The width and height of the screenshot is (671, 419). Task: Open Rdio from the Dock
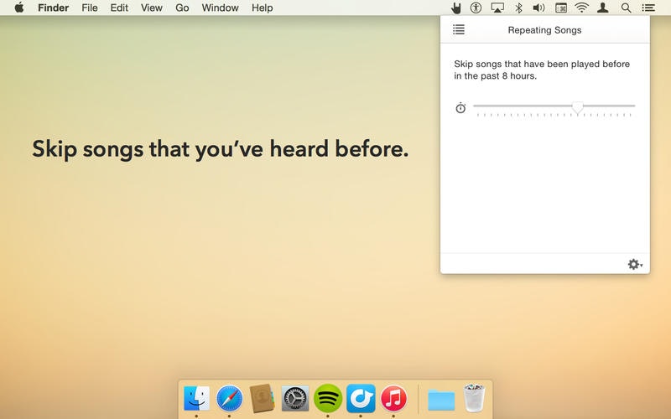(361, 399)
